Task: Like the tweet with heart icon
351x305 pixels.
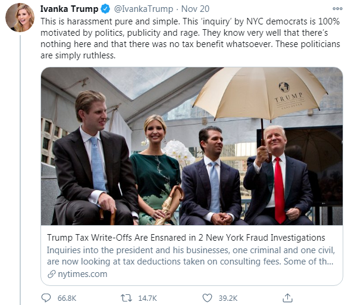Action: (207, 298)
